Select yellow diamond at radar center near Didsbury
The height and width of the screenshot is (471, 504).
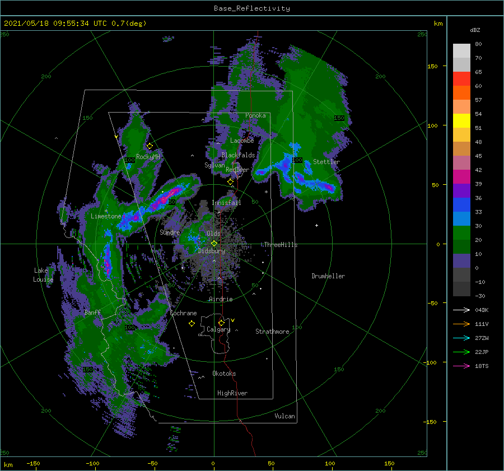click(x=214, y=244)
